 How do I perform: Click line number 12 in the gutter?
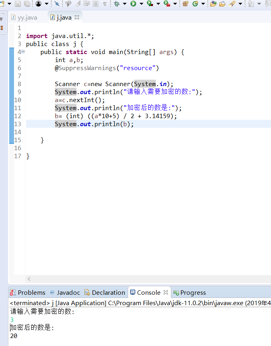pos(18,116)
